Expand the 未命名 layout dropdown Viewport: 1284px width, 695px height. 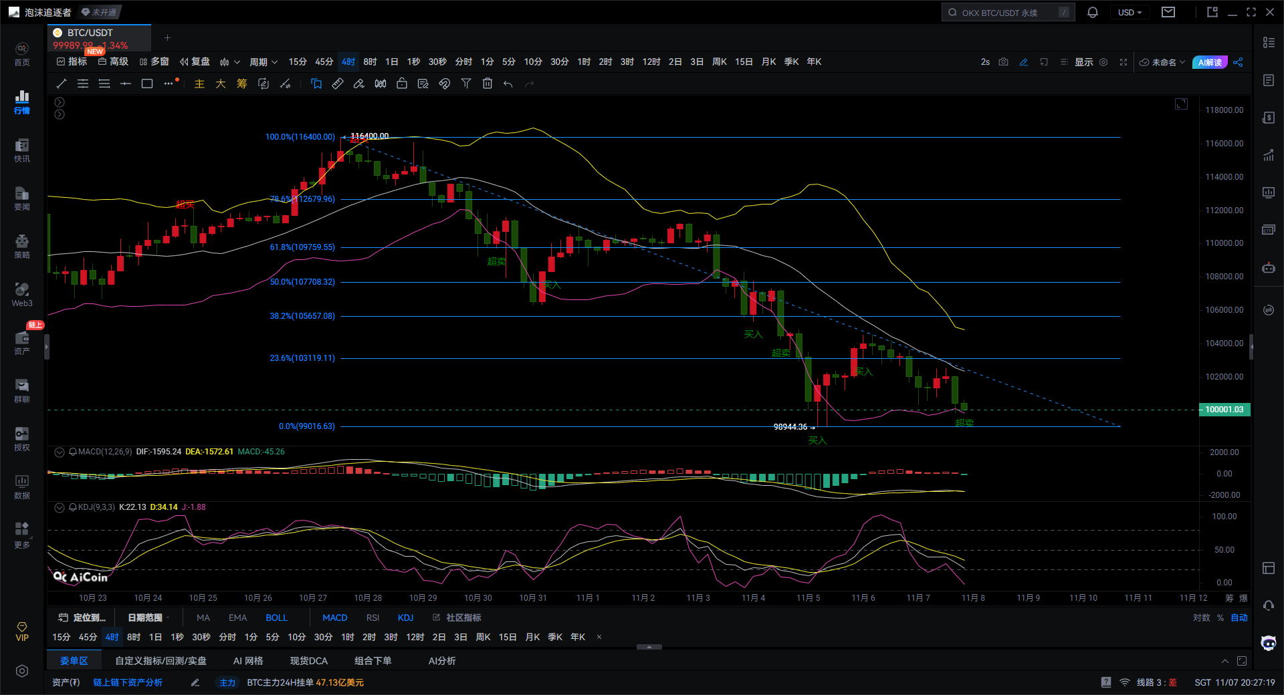coord(1163,62)
